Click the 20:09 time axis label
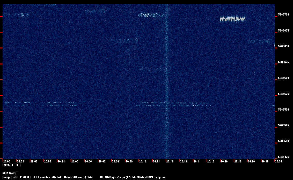 [129, 161]
